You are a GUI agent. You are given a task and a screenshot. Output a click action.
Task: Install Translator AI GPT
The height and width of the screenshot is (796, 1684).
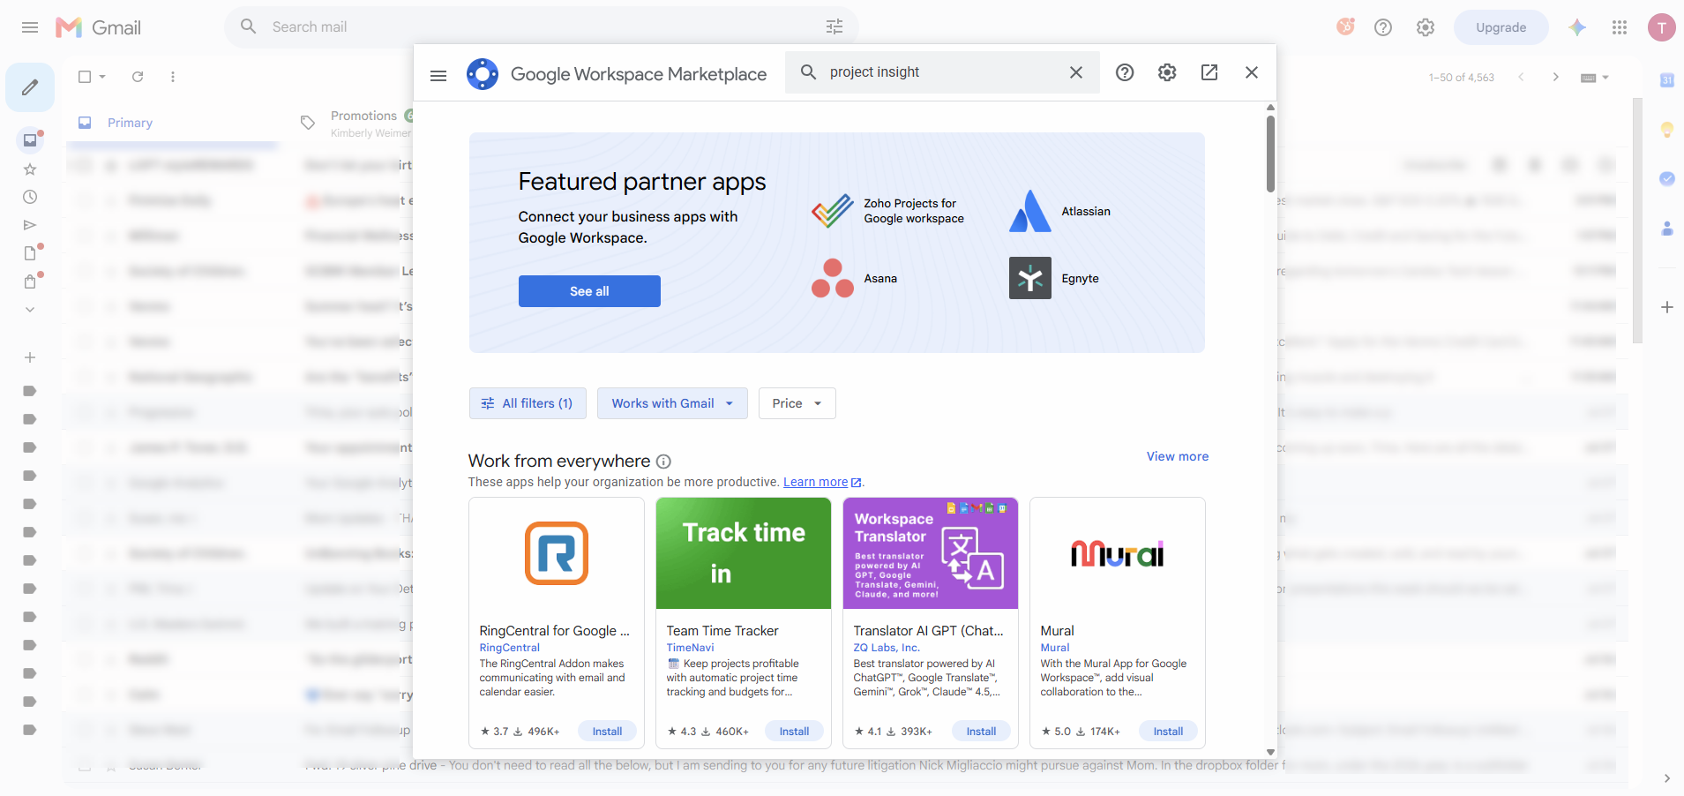[x=981, y=731]
